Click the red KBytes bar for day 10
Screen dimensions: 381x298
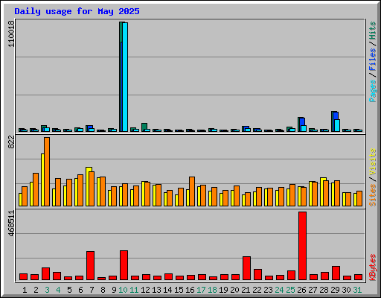click(124, 265)
